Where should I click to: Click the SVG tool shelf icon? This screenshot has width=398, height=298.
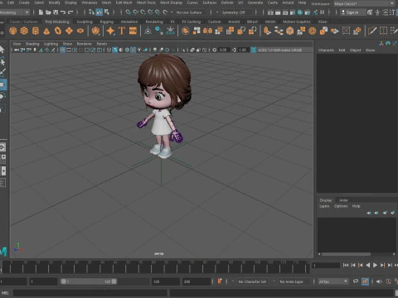(133, 31)
